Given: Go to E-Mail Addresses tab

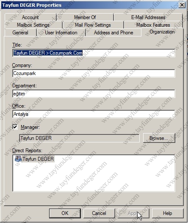Looking at the screenshot, I should 148,17.
